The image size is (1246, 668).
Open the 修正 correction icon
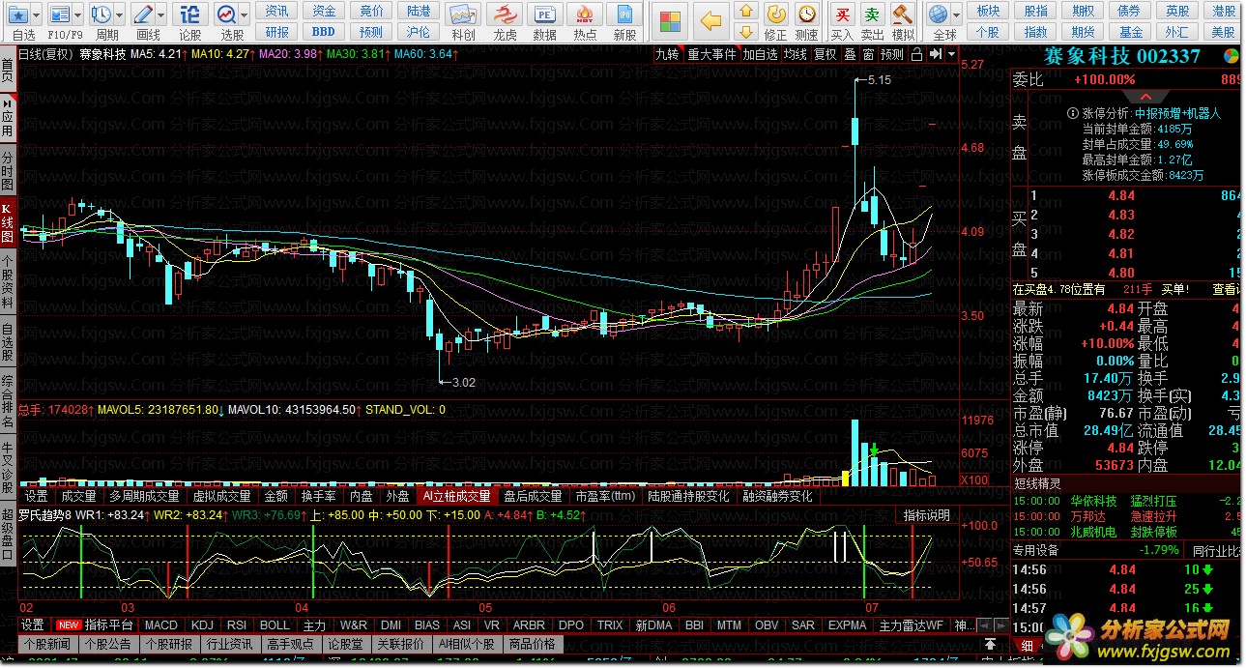(x=775, y=15)
